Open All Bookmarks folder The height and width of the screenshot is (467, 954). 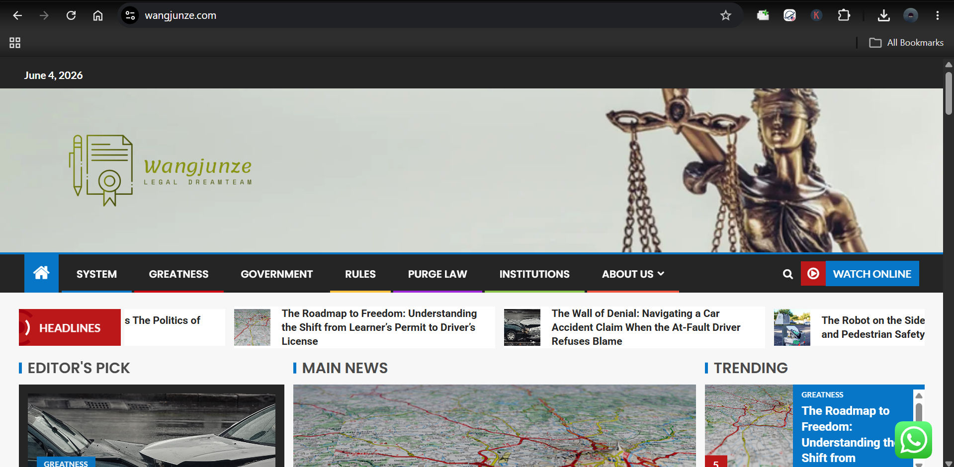click(x=906, y=43)
